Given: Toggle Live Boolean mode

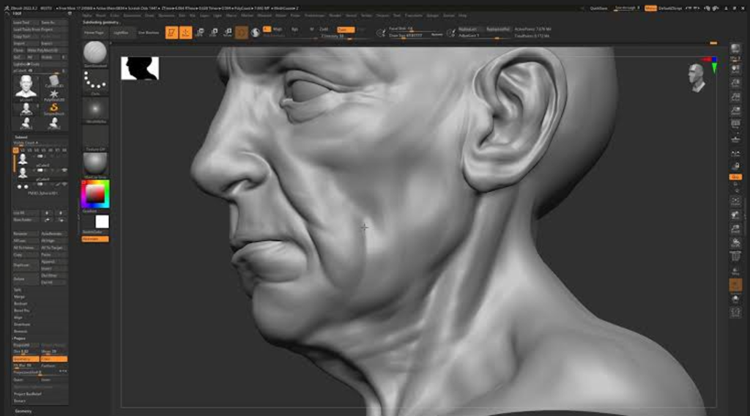Looking at the screenshot, I should point(148,32).
